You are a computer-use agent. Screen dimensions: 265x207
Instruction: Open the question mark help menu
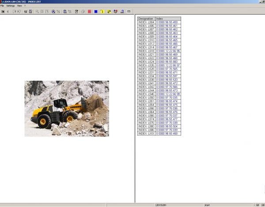click(x=25, y=6)
